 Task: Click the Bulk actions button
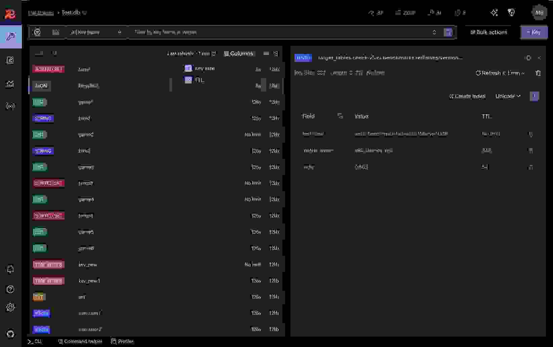[x=488, y=32]
